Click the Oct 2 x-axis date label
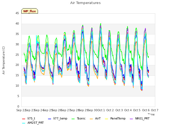 [x=110, y=110]
